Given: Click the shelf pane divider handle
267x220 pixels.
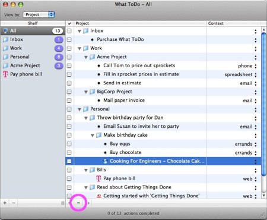Looking at the screenshot, I should [62, 203].
